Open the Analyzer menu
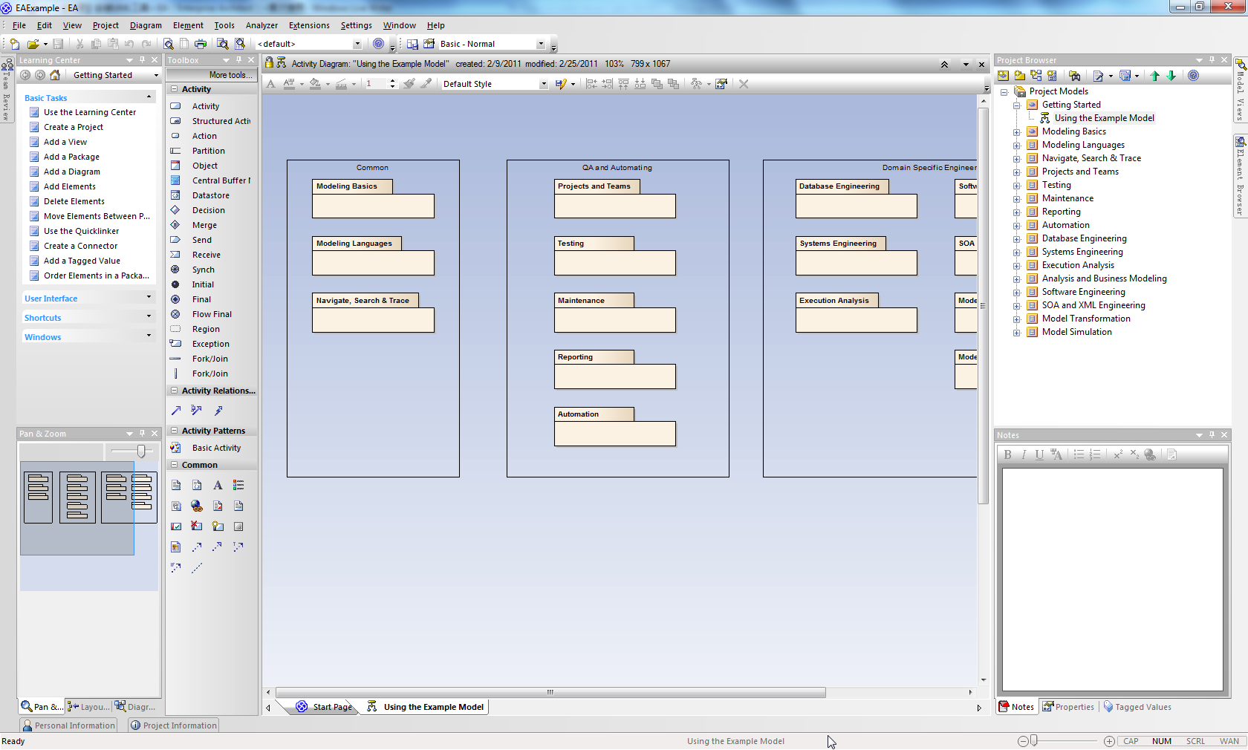 tap(261, 25)
